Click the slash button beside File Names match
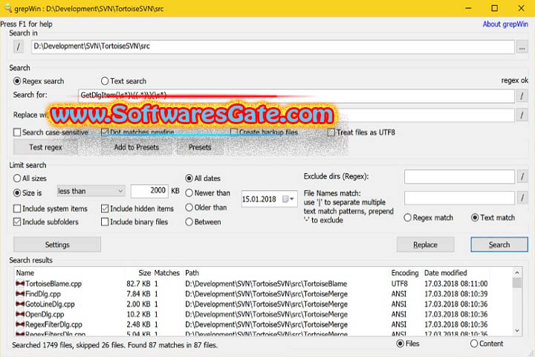The height and width of the screenshot is (357, 535). pos(522,197)
